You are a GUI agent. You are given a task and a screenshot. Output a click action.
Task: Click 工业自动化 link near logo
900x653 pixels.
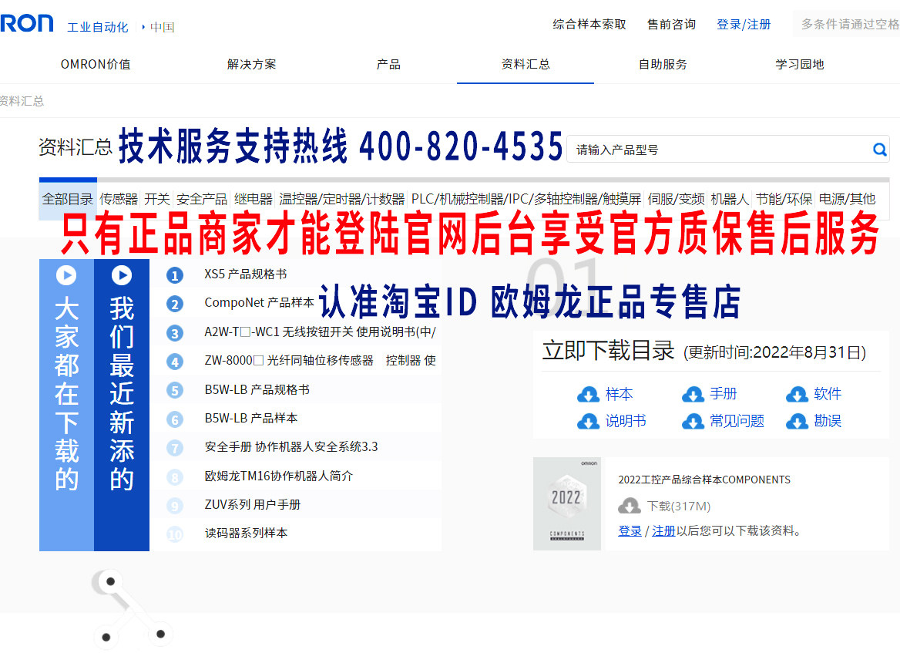tap(98, 27)
